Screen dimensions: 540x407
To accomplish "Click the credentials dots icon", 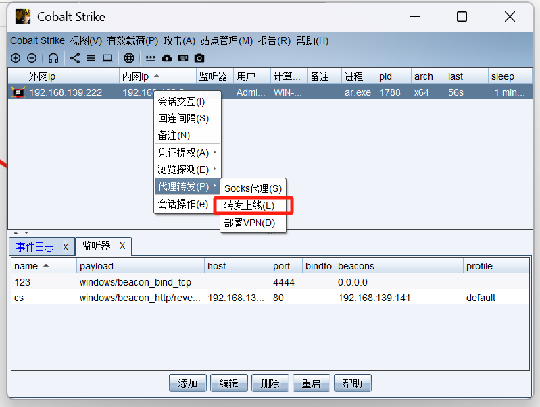I will [151, 59].
